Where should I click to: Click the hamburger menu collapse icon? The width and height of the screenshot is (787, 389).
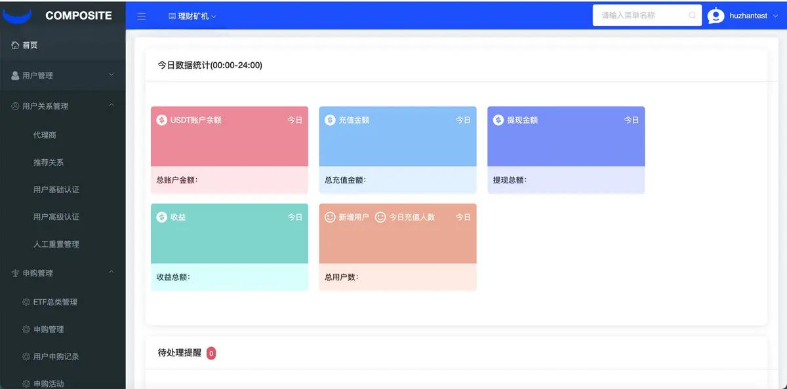pyautogui.click(x=142, y=16)
